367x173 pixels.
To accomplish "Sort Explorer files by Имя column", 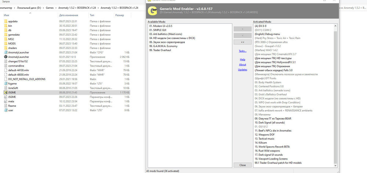I will tap(6, 15).
